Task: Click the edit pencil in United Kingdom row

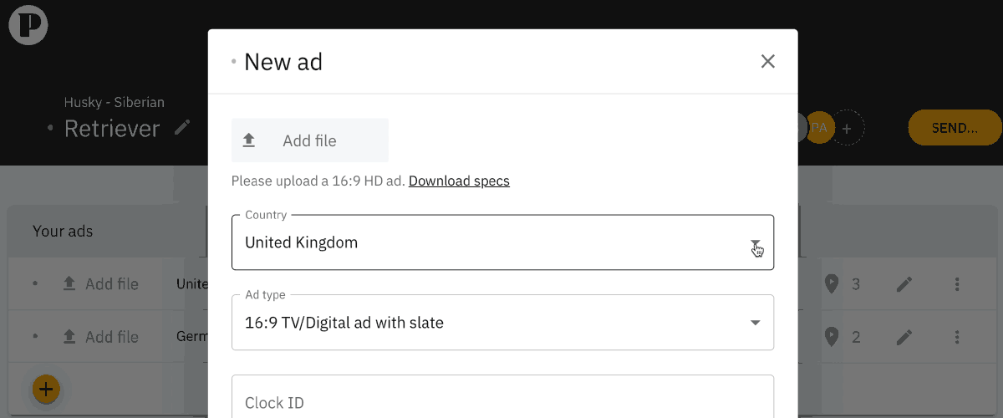Action: click(x=904, y=284)
